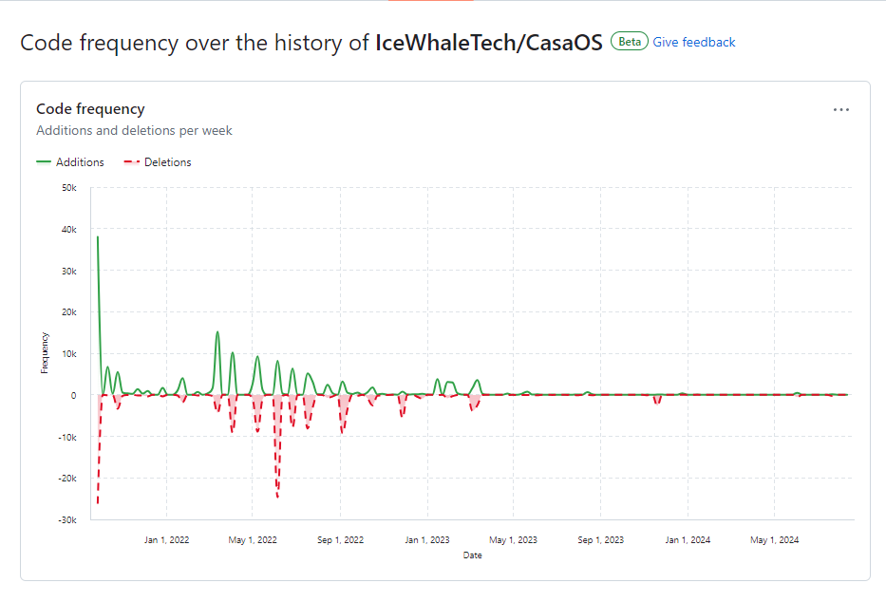Click the IceWhaleTech/CasaOS repository name in title

pyautogui.click(x=489, y=43)
